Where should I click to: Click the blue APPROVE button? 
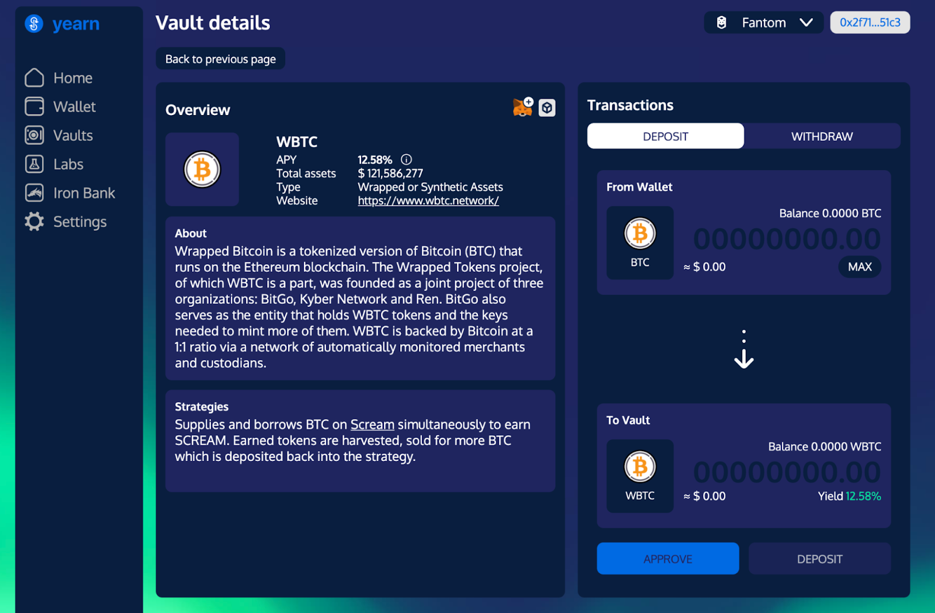point(668,559)
